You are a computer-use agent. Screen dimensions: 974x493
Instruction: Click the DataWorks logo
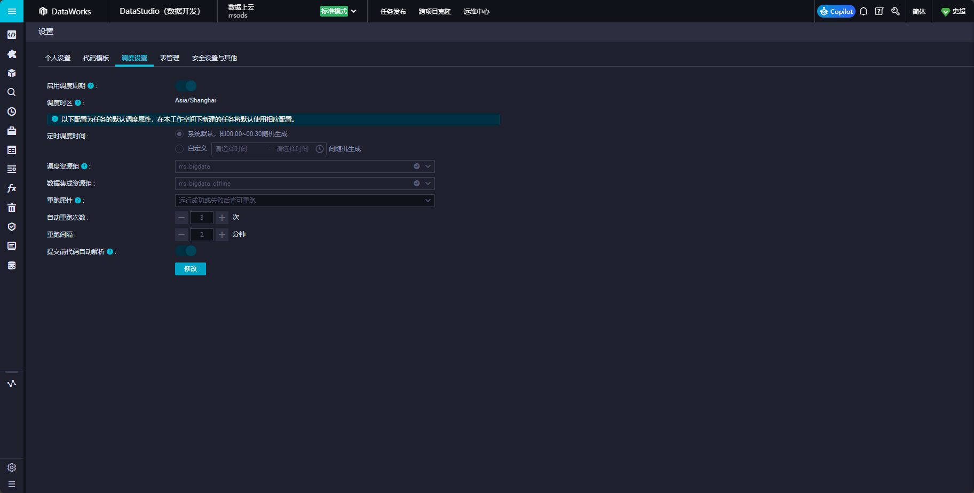click(65, 11)
